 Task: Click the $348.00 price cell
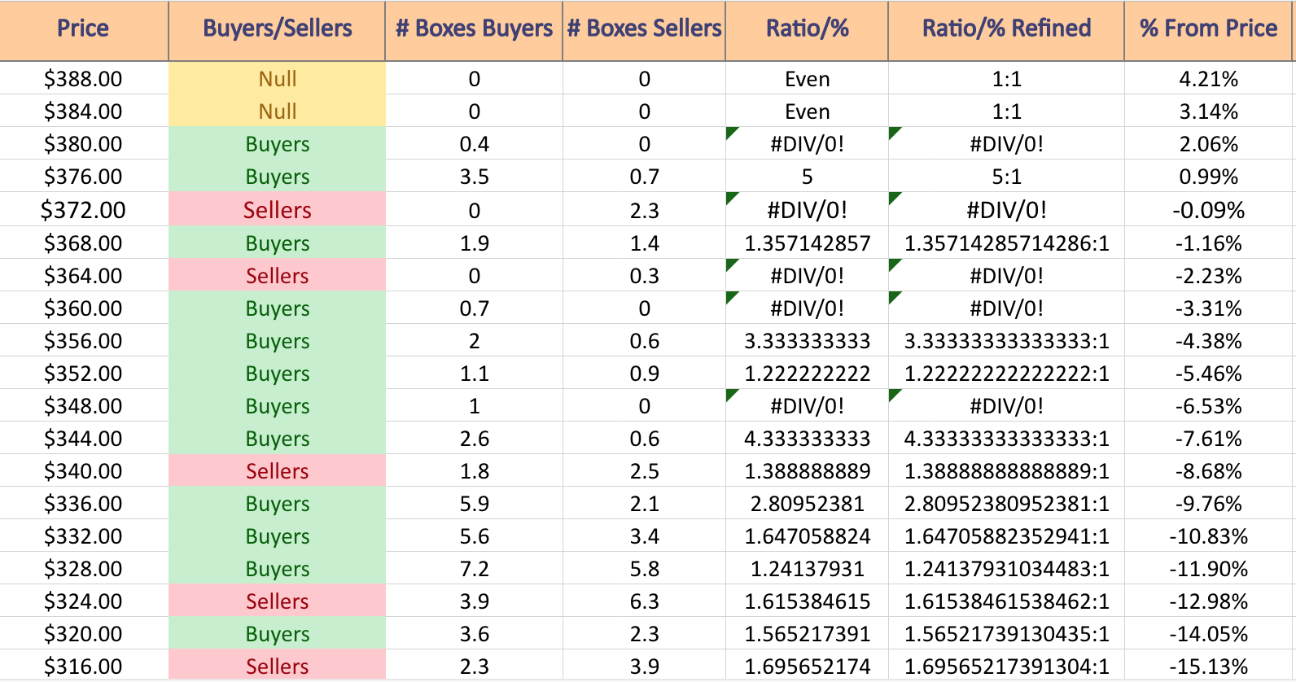coord(83,406)
